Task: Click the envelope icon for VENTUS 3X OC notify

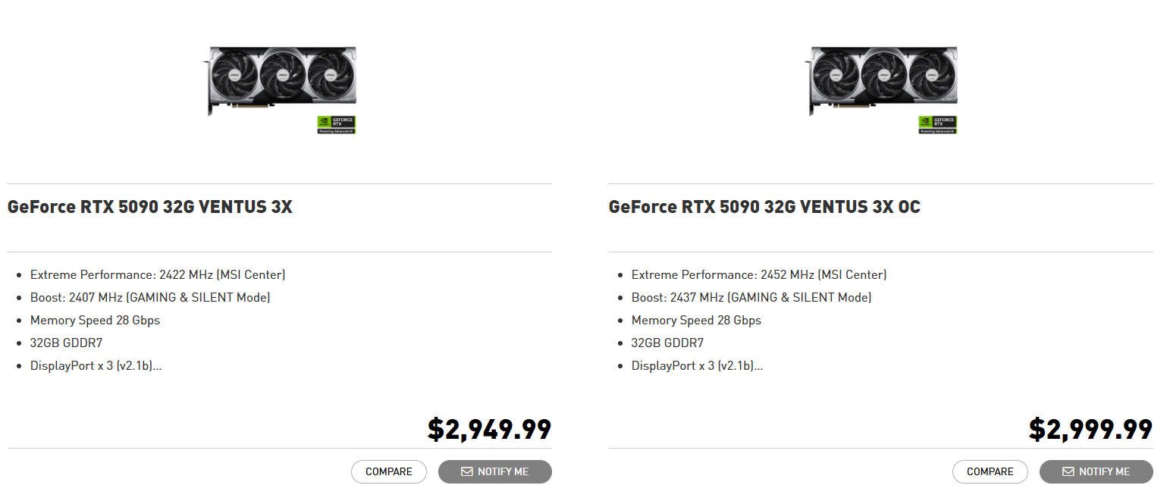Action: pyautogui.click(x=1068, y=471)
